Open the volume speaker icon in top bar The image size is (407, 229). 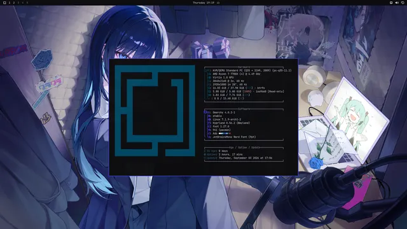(x=397, y=3)
